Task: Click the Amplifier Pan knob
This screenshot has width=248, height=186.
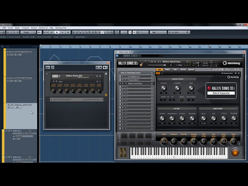Action: 213,118
